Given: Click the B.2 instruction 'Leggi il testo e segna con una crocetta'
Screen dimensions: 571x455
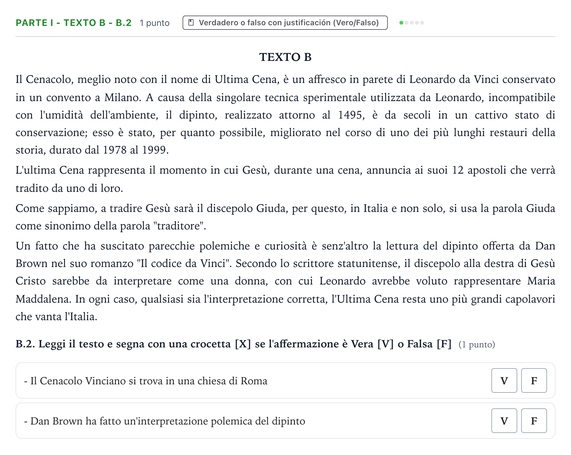Looking at the screenshot, I should pos(233,344).
